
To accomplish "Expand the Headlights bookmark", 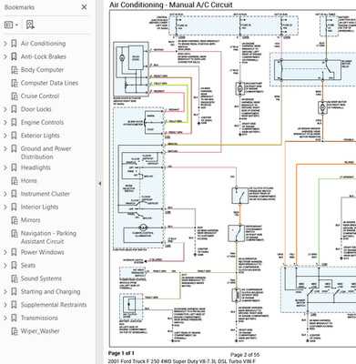I will click(x=5, y=167).
